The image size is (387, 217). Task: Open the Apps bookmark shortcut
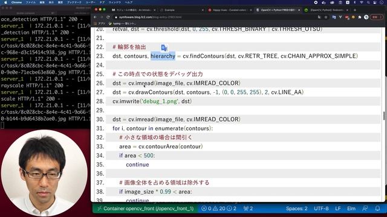(99, 24)
